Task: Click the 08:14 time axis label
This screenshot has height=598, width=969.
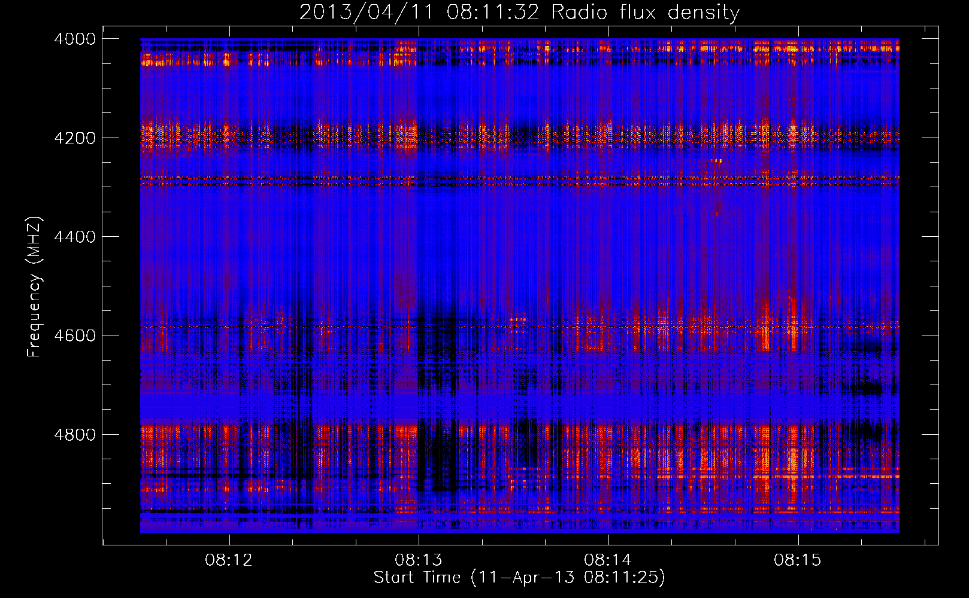Action: click(608, 560)
